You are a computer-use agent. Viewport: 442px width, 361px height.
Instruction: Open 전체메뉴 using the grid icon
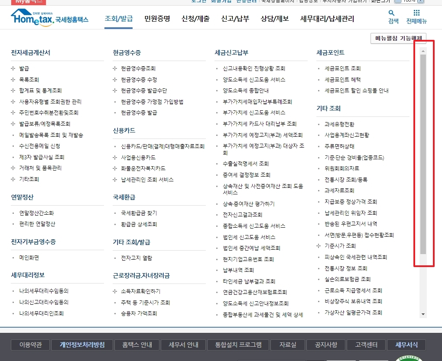coord(417,16)
